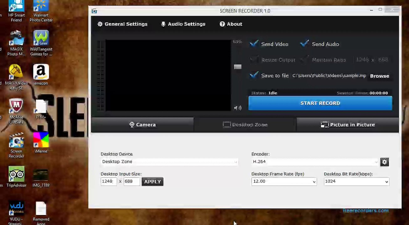Screen dimensions: 409x225
Task: Toggle the Resize Output checkbox
Action: (254, 60)
